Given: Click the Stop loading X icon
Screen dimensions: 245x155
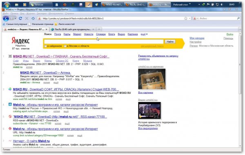Looking at the screenshot, I should click(27, 18).
